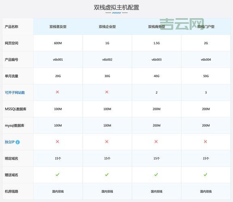Click the 产品名称 row label

11,27
